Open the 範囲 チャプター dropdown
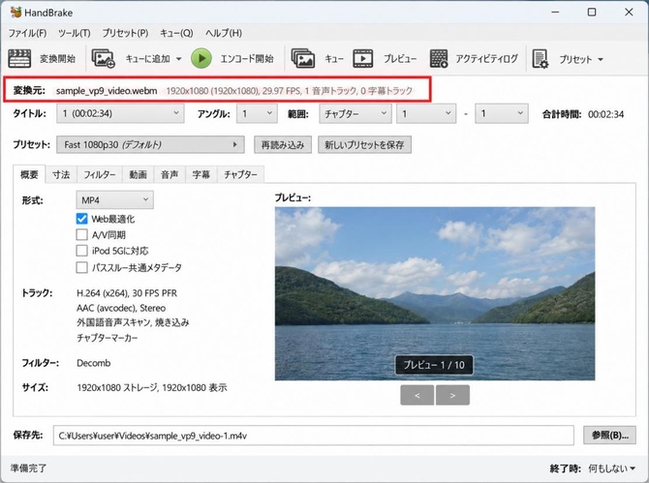Viewport: 649px width, 483px height. 355,113
